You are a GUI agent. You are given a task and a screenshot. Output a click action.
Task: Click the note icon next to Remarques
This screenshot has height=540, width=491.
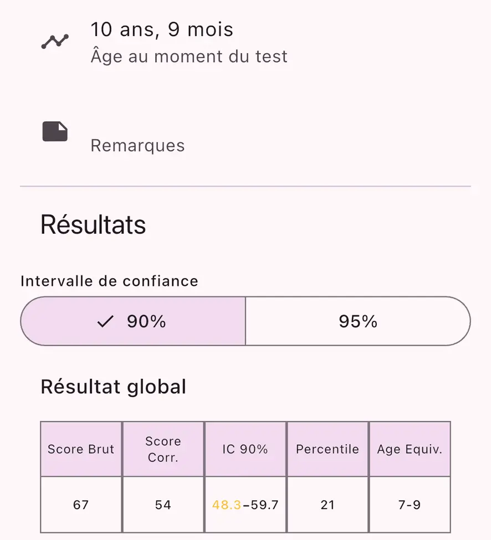pyautogui.click(x=55, y=131)
